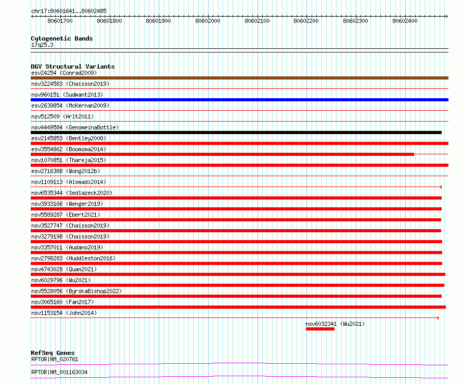Screen dimensions: 463x384
Task: Open esv2639854 (McKernan2009) entry
Action: coord(70,105)
